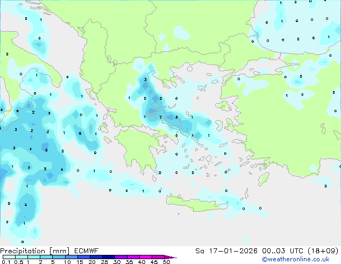The image size is (341, 264).
Task: Click the '20' legend scale label
Action: pyautogui.click(x=92, y=262)
